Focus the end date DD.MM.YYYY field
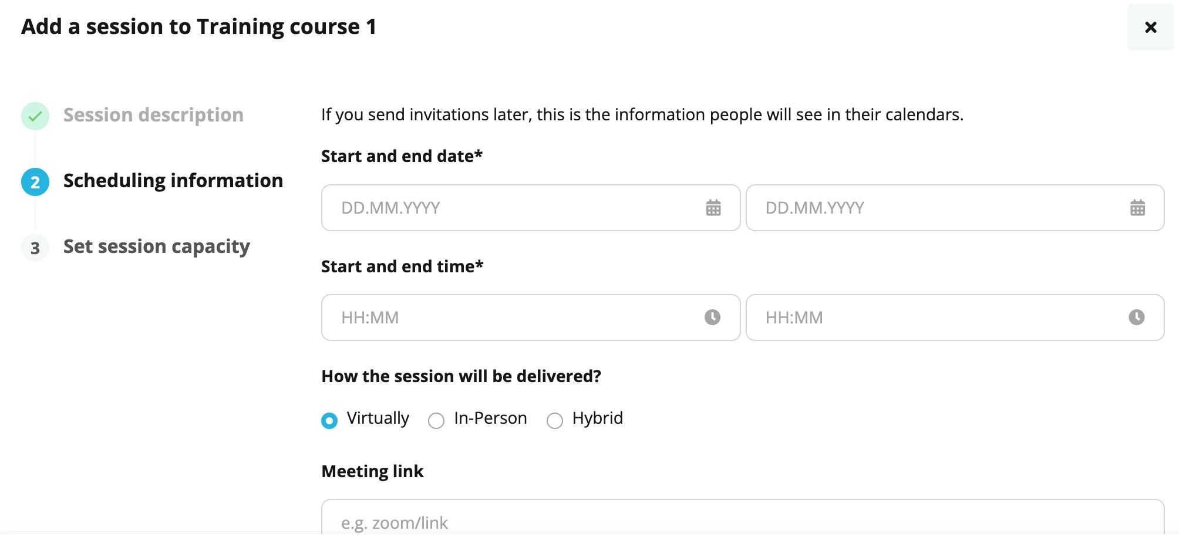This screenshot has width=1179, height=547. tap(955, 208)
